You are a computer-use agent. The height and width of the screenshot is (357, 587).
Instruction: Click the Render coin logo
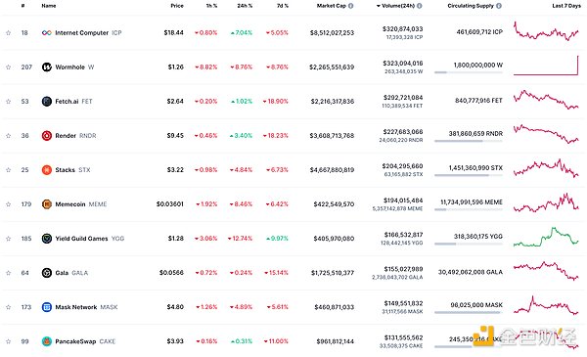(x=47, y=136)
